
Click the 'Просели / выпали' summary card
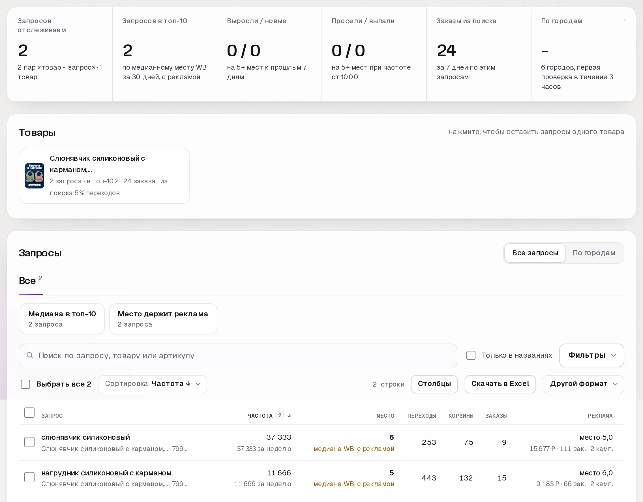374,54
